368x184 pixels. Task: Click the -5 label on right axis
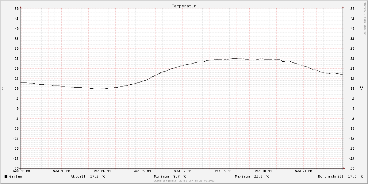(352, 118)
